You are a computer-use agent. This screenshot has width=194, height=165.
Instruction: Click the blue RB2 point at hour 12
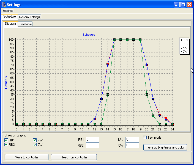(95, 119)
